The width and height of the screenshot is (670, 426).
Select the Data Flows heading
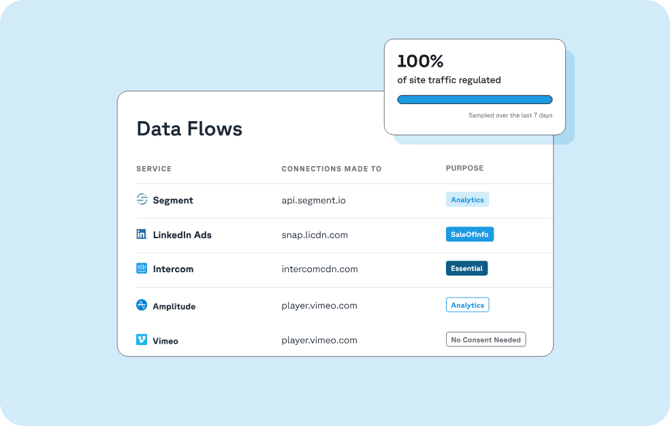pyautogui.click(x=189, y=129)
